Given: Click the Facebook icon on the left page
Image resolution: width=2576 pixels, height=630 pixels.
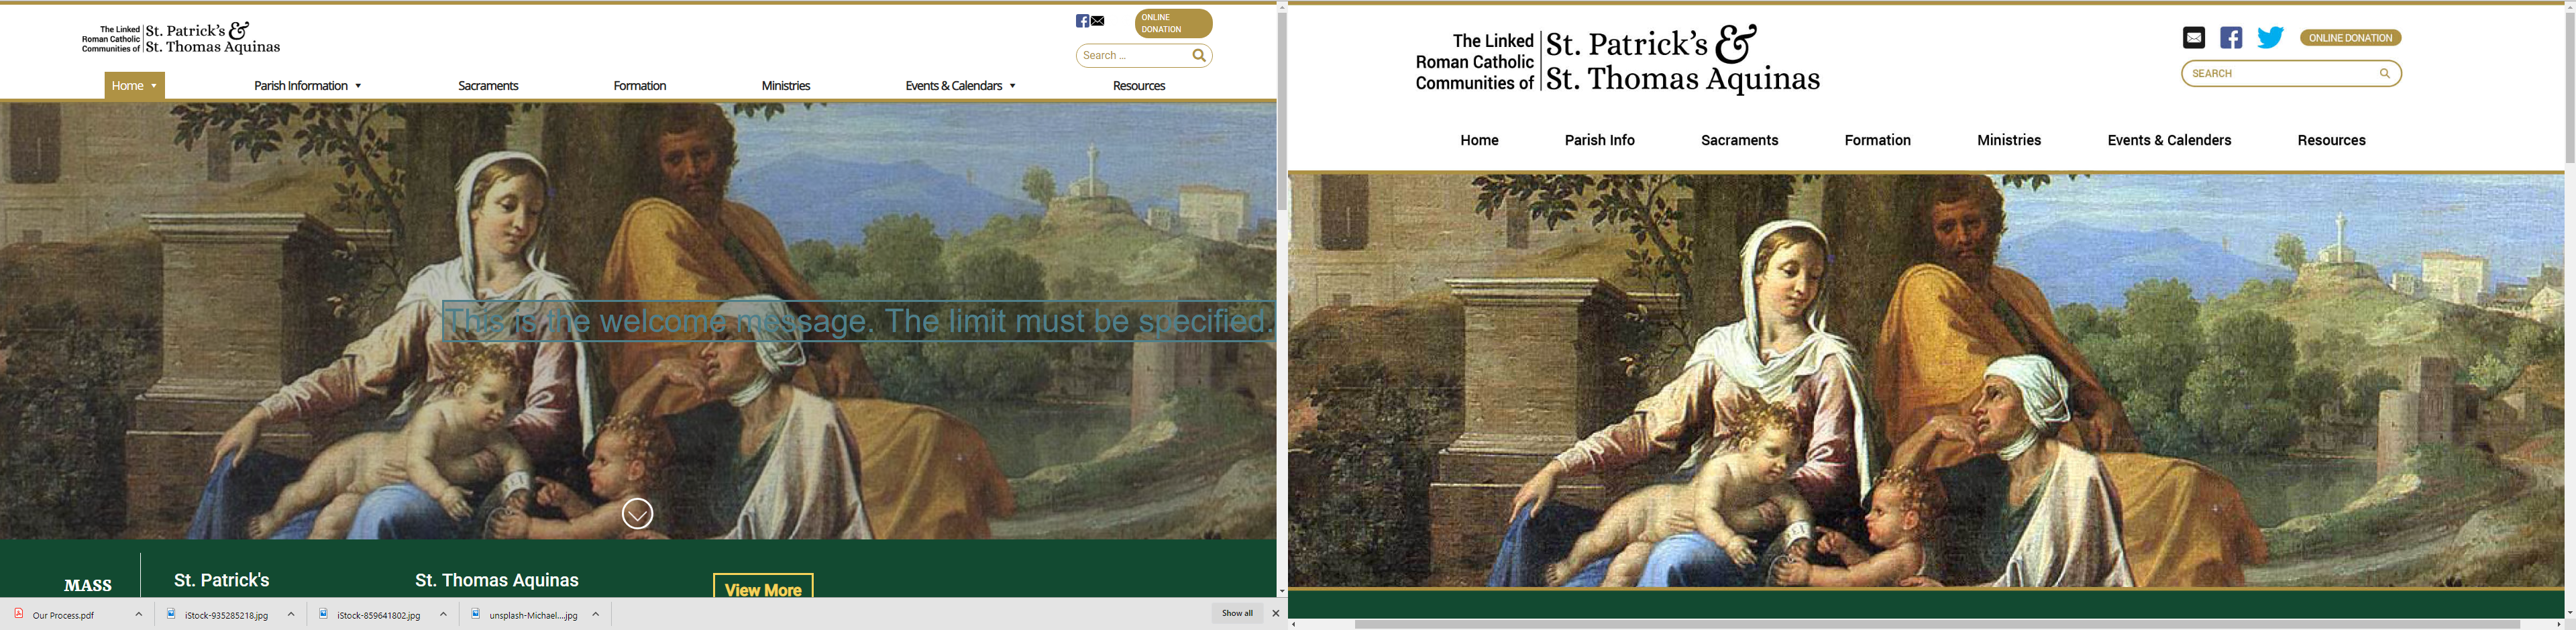Looking at the screenshot, I should point(1082,21).
